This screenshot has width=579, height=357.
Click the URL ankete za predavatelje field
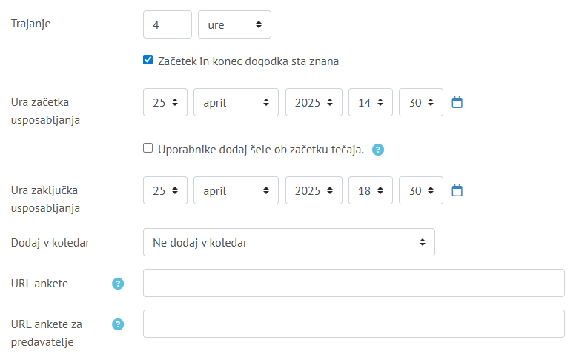[x=354, y=324]
